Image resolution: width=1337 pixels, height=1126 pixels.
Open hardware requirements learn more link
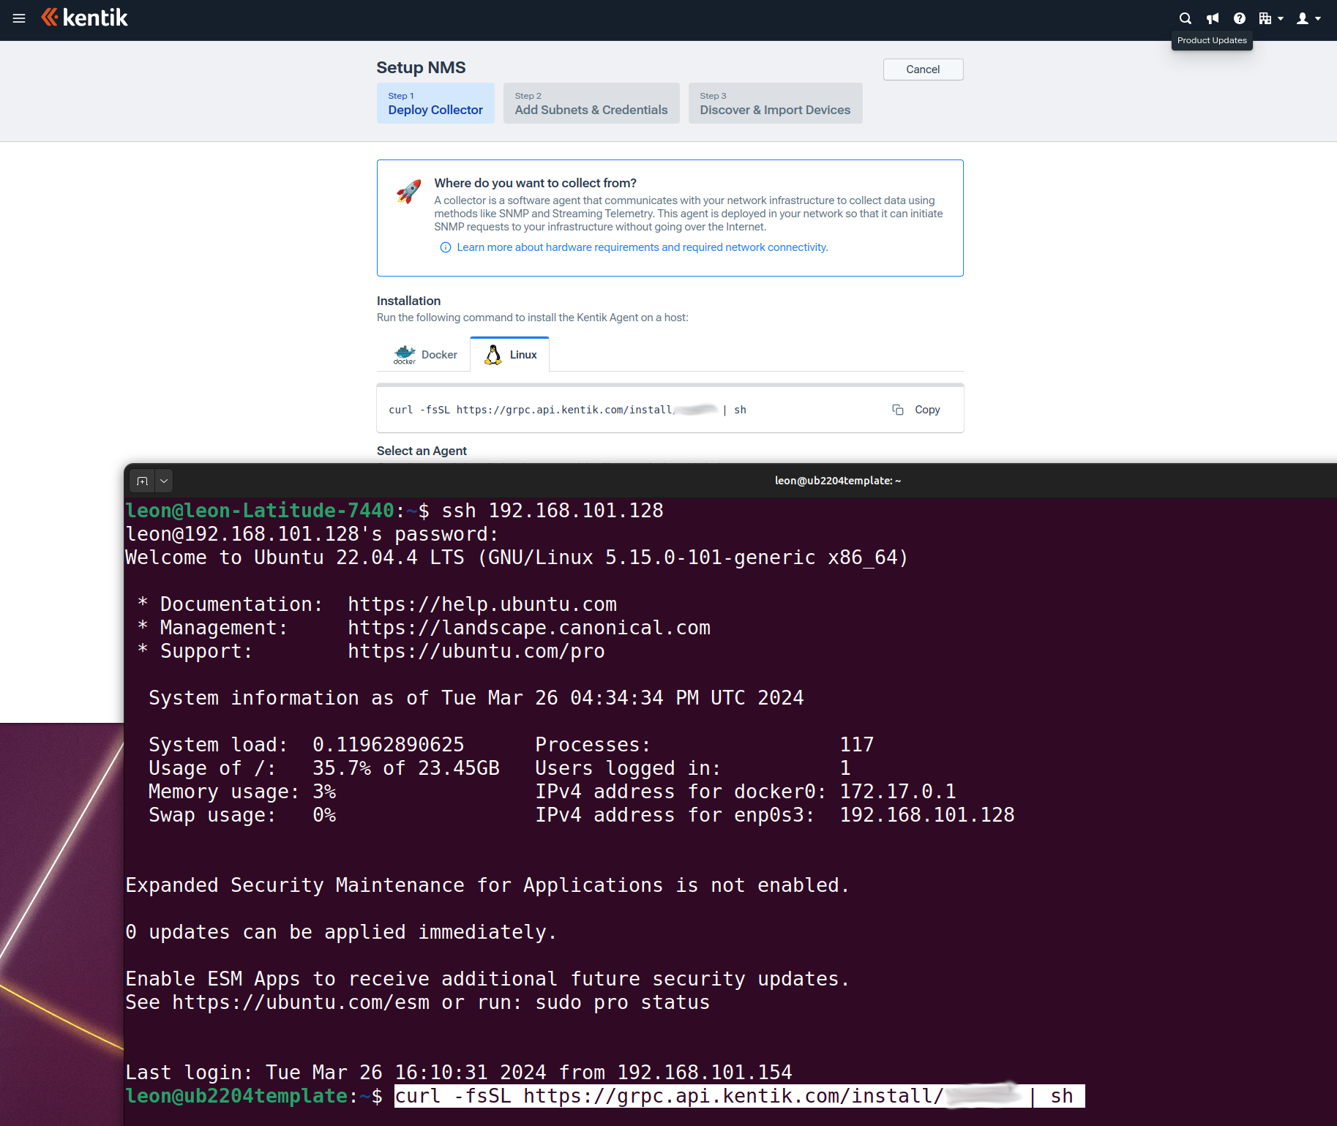tap(643, 247)
